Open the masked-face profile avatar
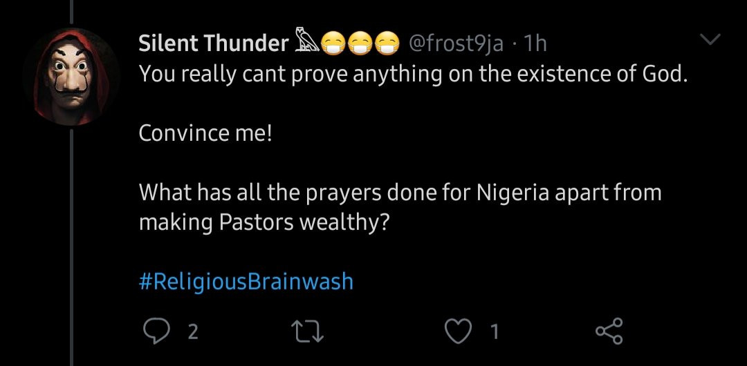 pyautogui.click(x=71, y=76)
